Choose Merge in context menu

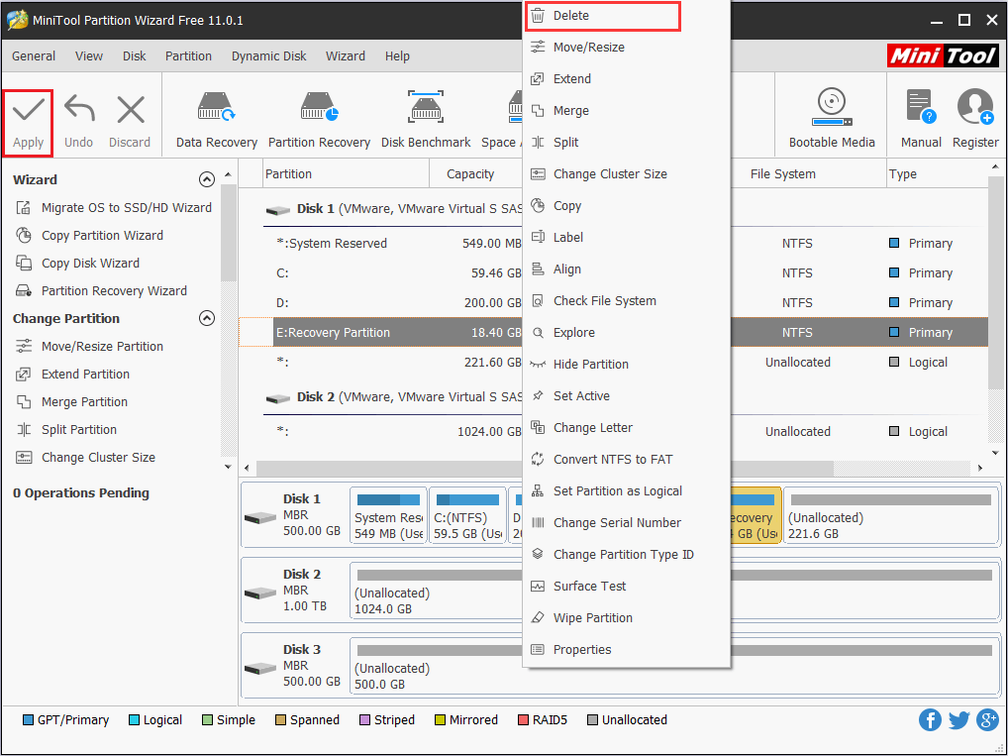tap(626, 111)
